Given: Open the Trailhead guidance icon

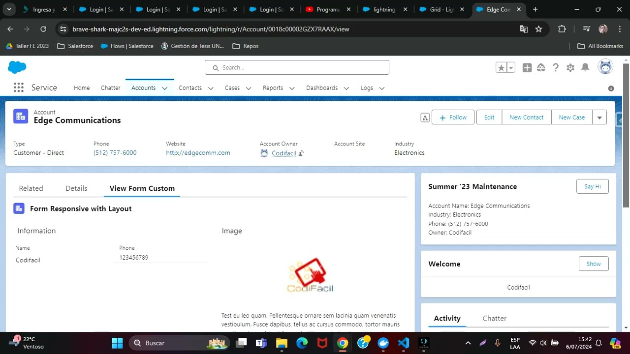Looking at the screenshot, I should pyautogui.click(x=541, y=68).
